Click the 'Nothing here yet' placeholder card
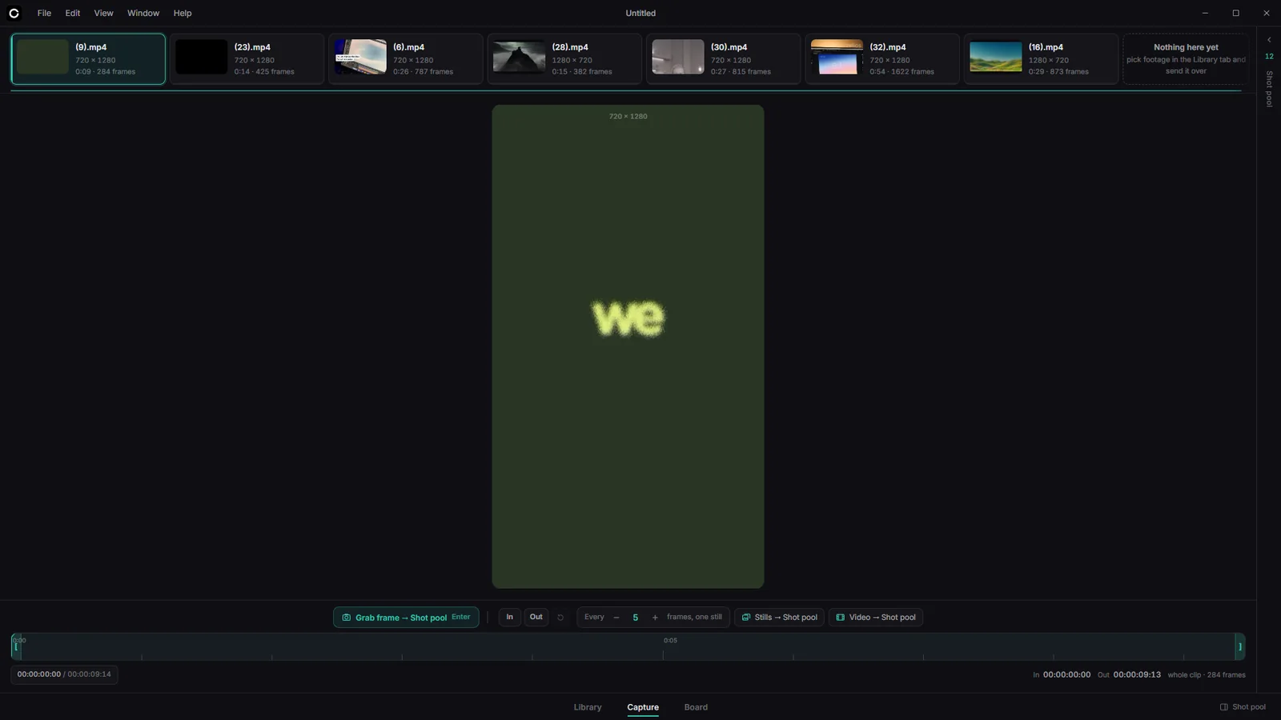This screenshot has width=1281, height=720. pyautogui.click(x=1186, y=59)
